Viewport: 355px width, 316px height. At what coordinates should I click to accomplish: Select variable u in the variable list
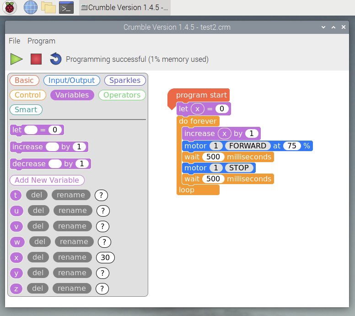click(x=16, y=211)
